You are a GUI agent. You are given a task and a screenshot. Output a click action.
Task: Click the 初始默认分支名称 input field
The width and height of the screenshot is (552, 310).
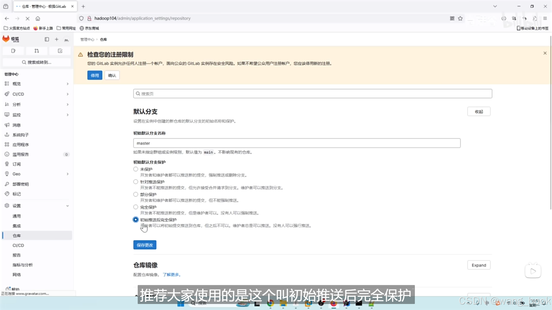[296, 143]
